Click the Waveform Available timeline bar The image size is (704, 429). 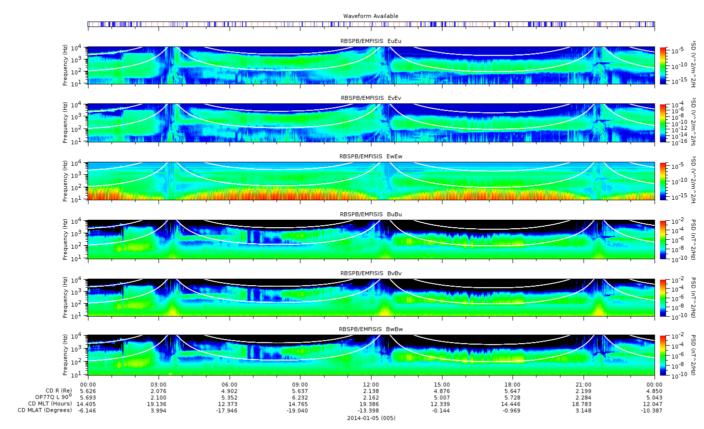pyautogui.click(x=371, y=24)
